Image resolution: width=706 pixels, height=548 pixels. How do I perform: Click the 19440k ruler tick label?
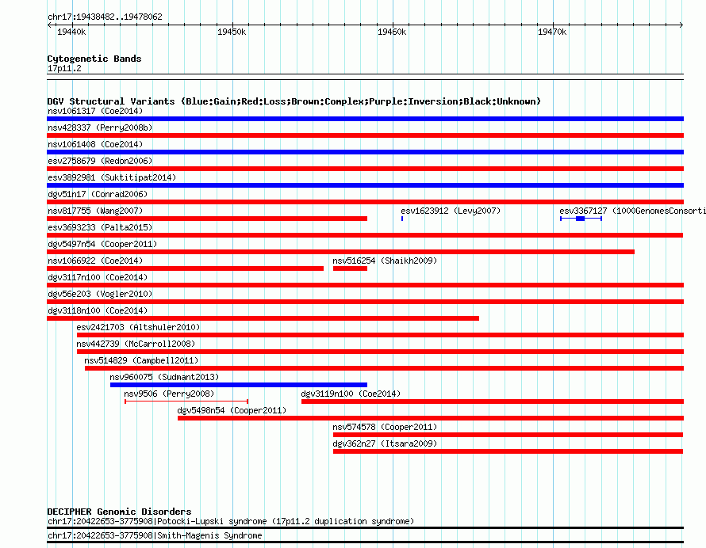pos(71,32)
